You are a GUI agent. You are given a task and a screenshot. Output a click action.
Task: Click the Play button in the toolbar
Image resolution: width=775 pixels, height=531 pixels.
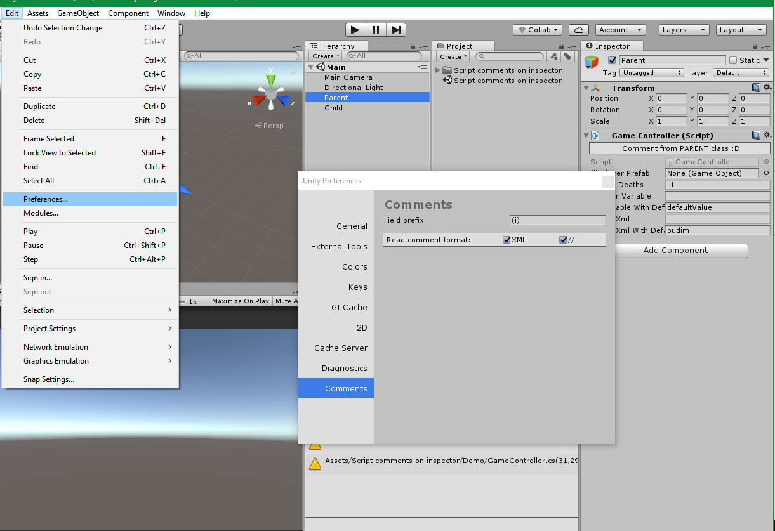[355, 30]
